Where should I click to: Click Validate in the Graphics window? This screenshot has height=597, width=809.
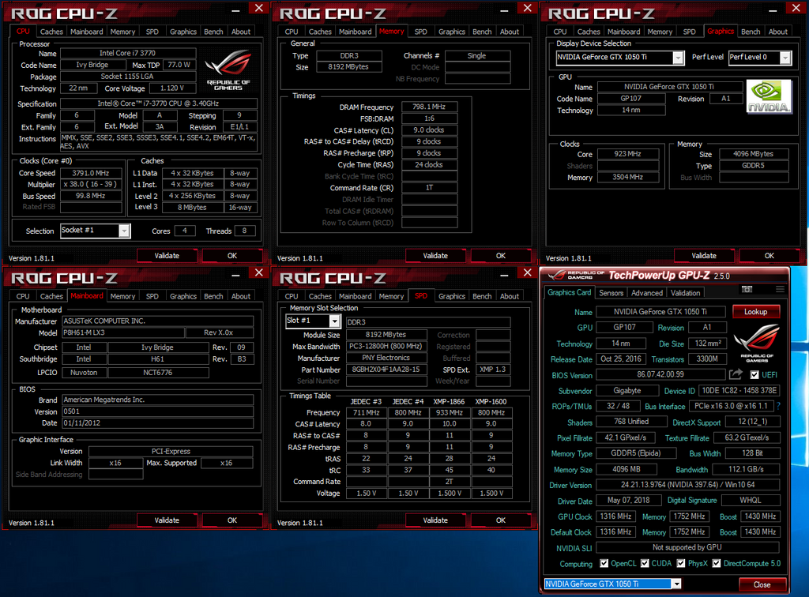click(x=704, y=256)
